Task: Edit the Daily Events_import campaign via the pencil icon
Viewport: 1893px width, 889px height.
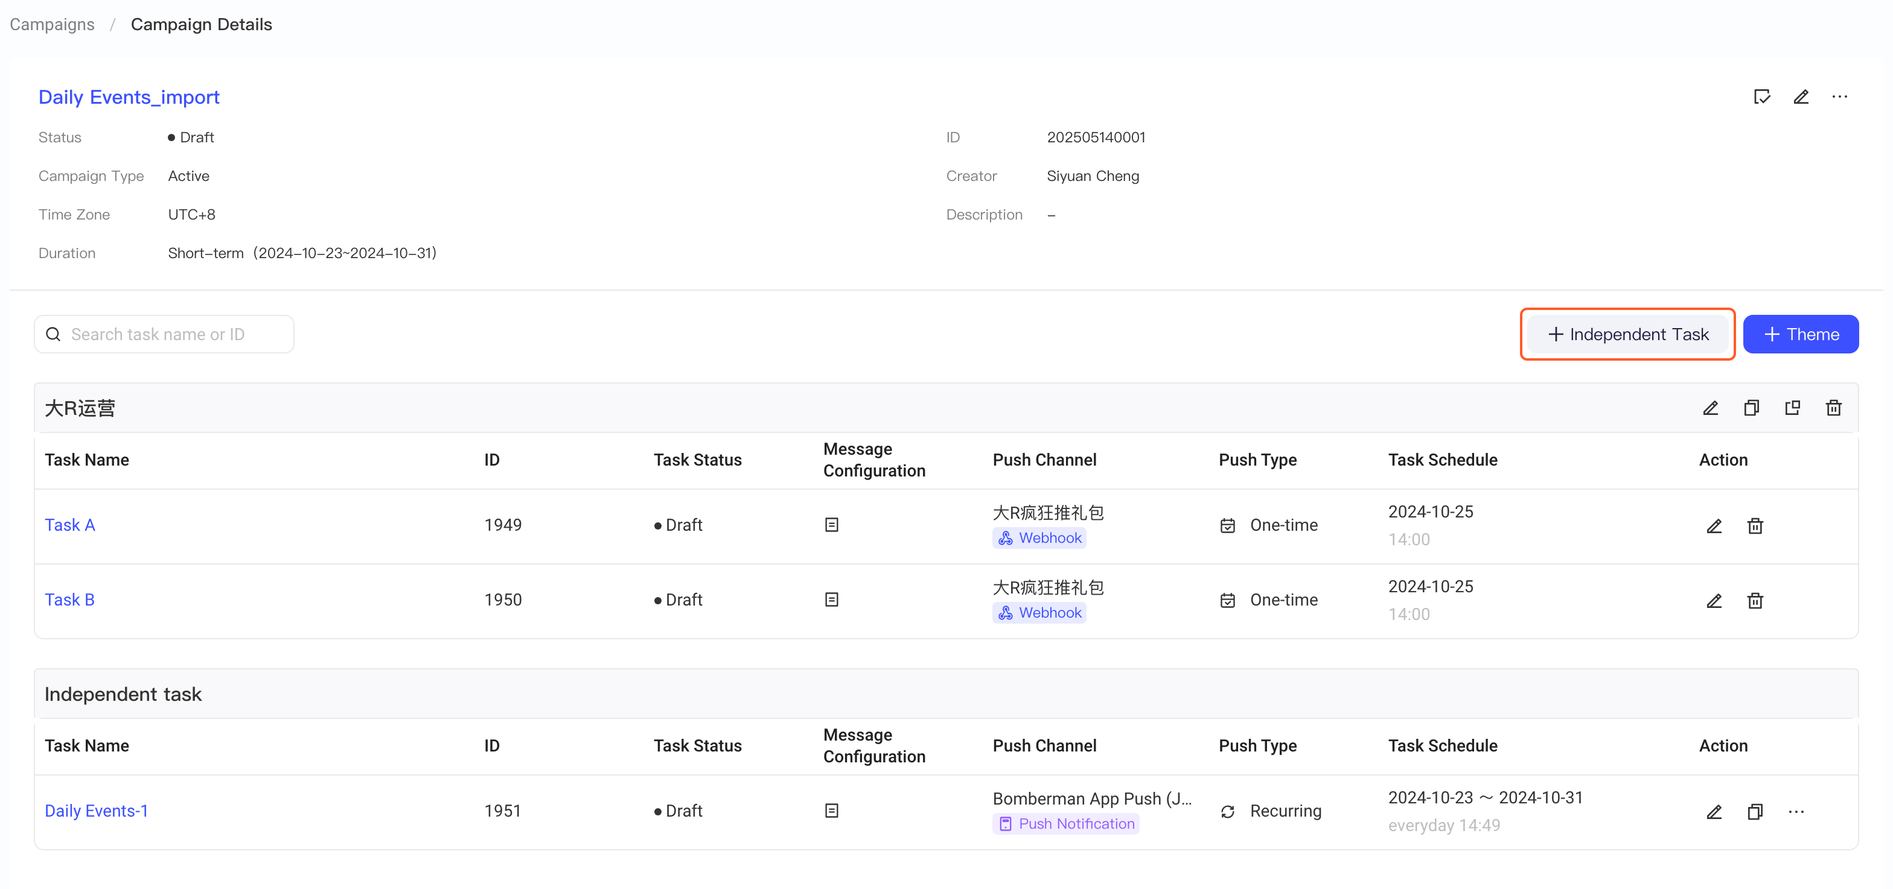Action: point(1801,97)
